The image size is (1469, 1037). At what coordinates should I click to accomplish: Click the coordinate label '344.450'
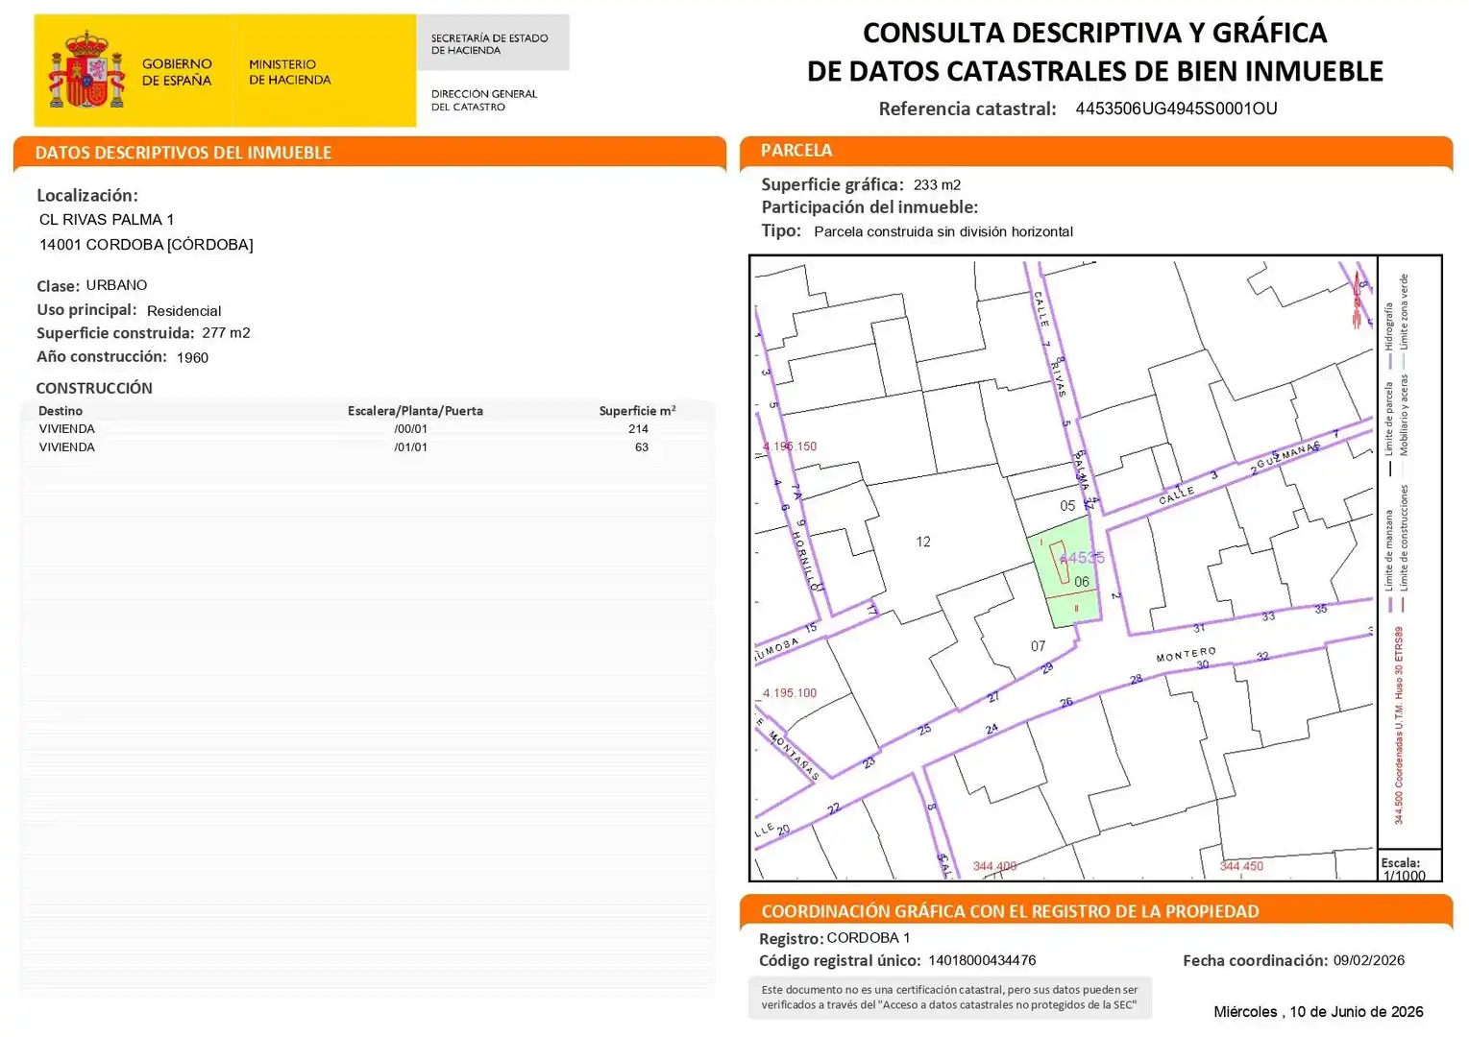pyautogui.click(x=1241, y=866)
